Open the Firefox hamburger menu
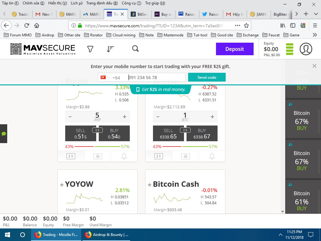This screenshot has width=321, height=241. coord(315,25)
